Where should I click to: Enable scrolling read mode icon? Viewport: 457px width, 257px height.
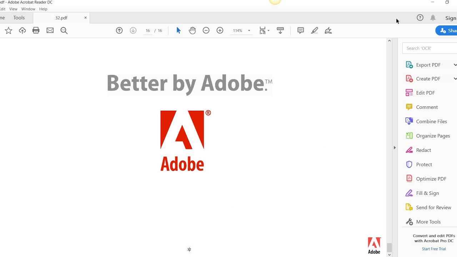280,31
